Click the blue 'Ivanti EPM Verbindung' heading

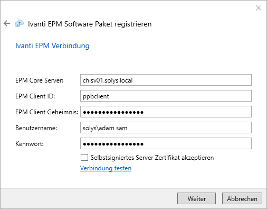(x=52, y=46)
